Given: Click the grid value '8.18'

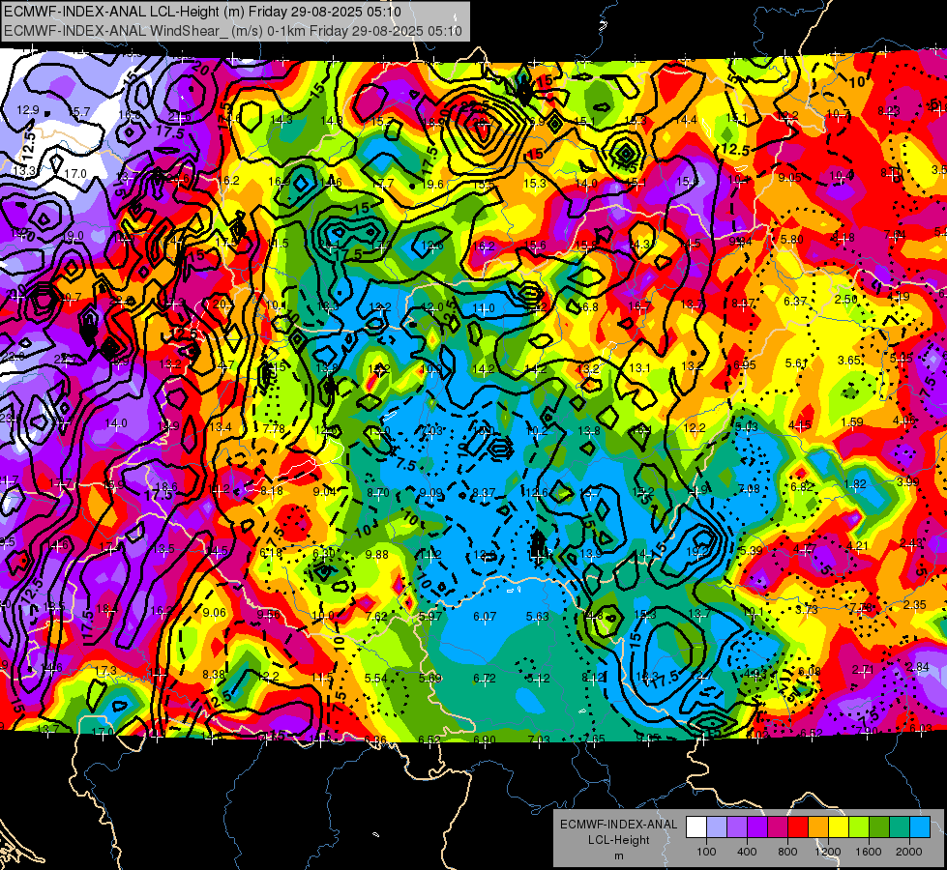Looking at the screenshot, I should click(x=272, y=491).
